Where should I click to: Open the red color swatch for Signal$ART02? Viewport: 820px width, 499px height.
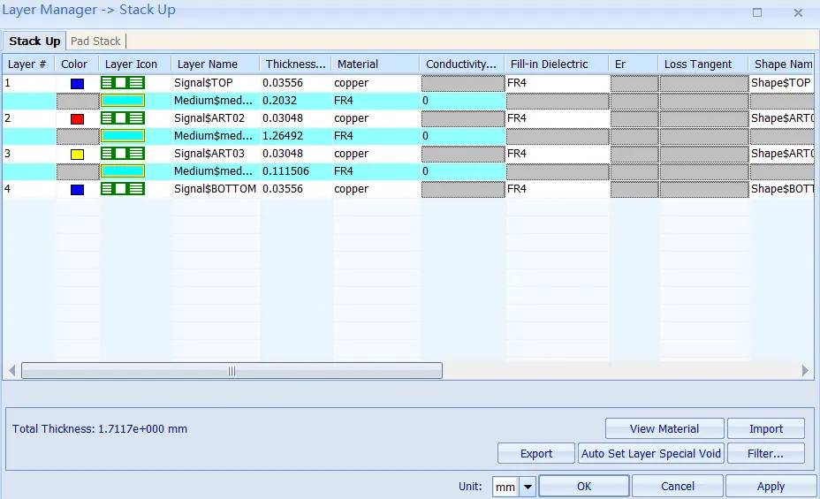(x=78, y=118)
